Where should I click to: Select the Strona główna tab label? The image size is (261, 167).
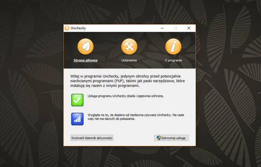tap(85, 60)
